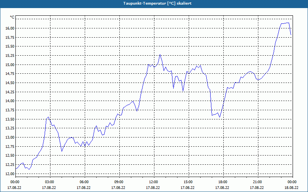Select the 12,00 y-axis label

pos(10,174)
